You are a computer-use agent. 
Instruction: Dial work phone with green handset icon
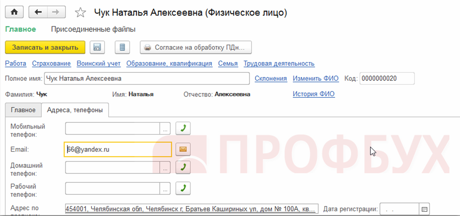(x=183, y=188)
